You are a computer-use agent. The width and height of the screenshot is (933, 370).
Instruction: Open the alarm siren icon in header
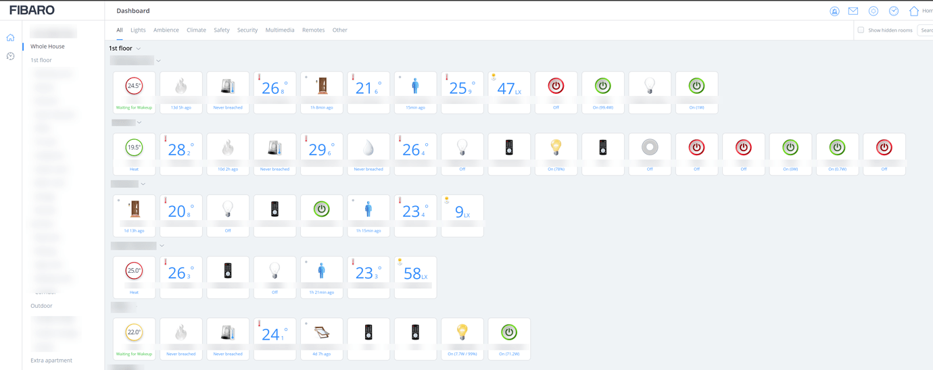click(x=834, y=11)
